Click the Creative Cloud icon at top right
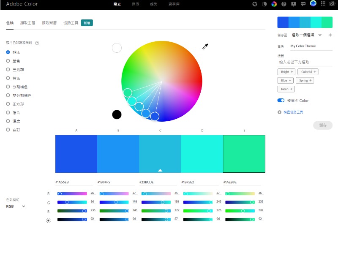This screenshot has width=338, height=253. (333, 4)
